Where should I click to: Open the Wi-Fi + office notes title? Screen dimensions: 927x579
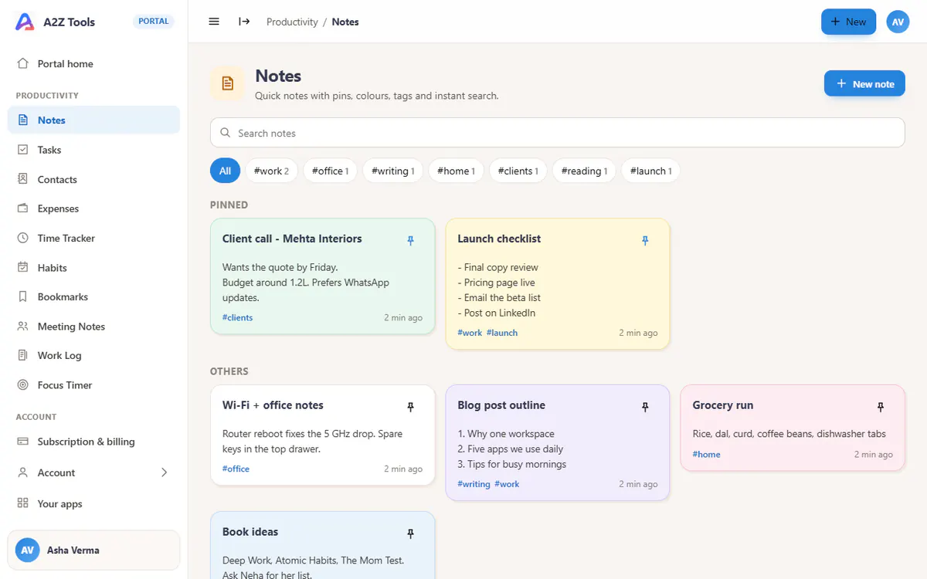[x=273, y=405]
